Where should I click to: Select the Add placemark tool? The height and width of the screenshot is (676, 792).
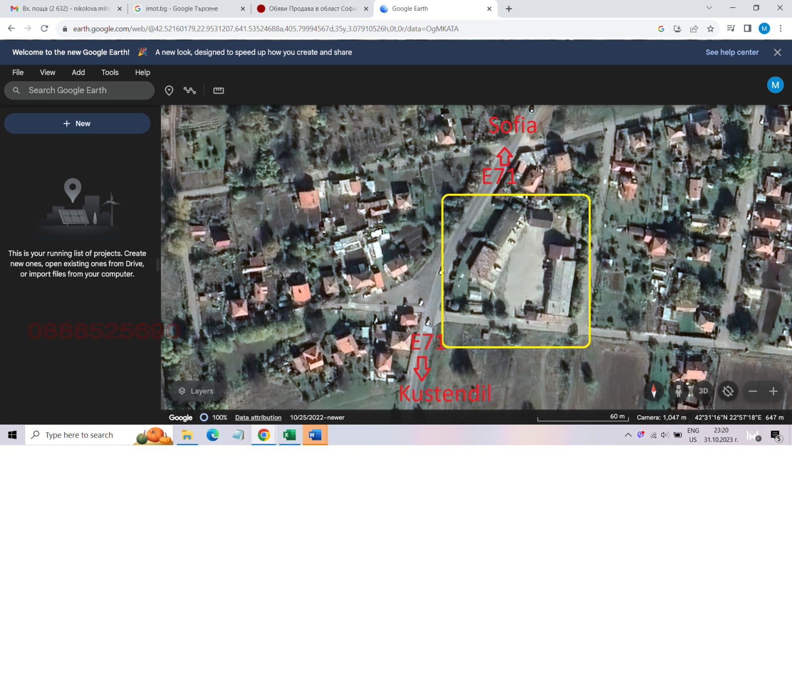point(169,90)
